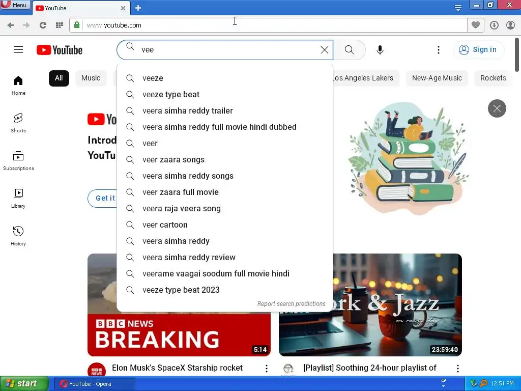The width and height of the screenshot is (521, 391).
Task: Choose suggestion "veer"
Action: (225, 143)
